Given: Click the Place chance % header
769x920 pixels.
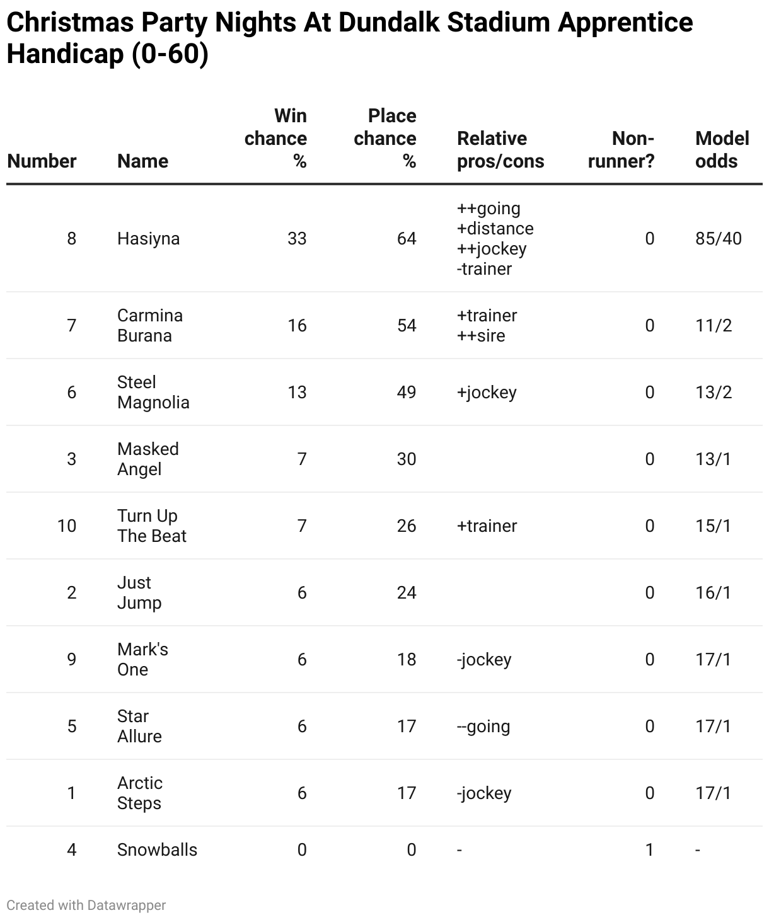Looking at the screenshot, I should (x=385, y=139).
